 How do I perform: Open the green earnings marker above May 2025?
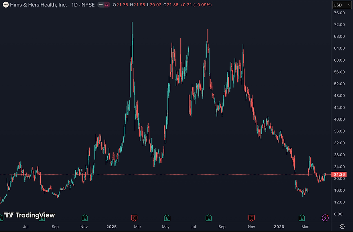pyautogui.click(x=167, y=218)
